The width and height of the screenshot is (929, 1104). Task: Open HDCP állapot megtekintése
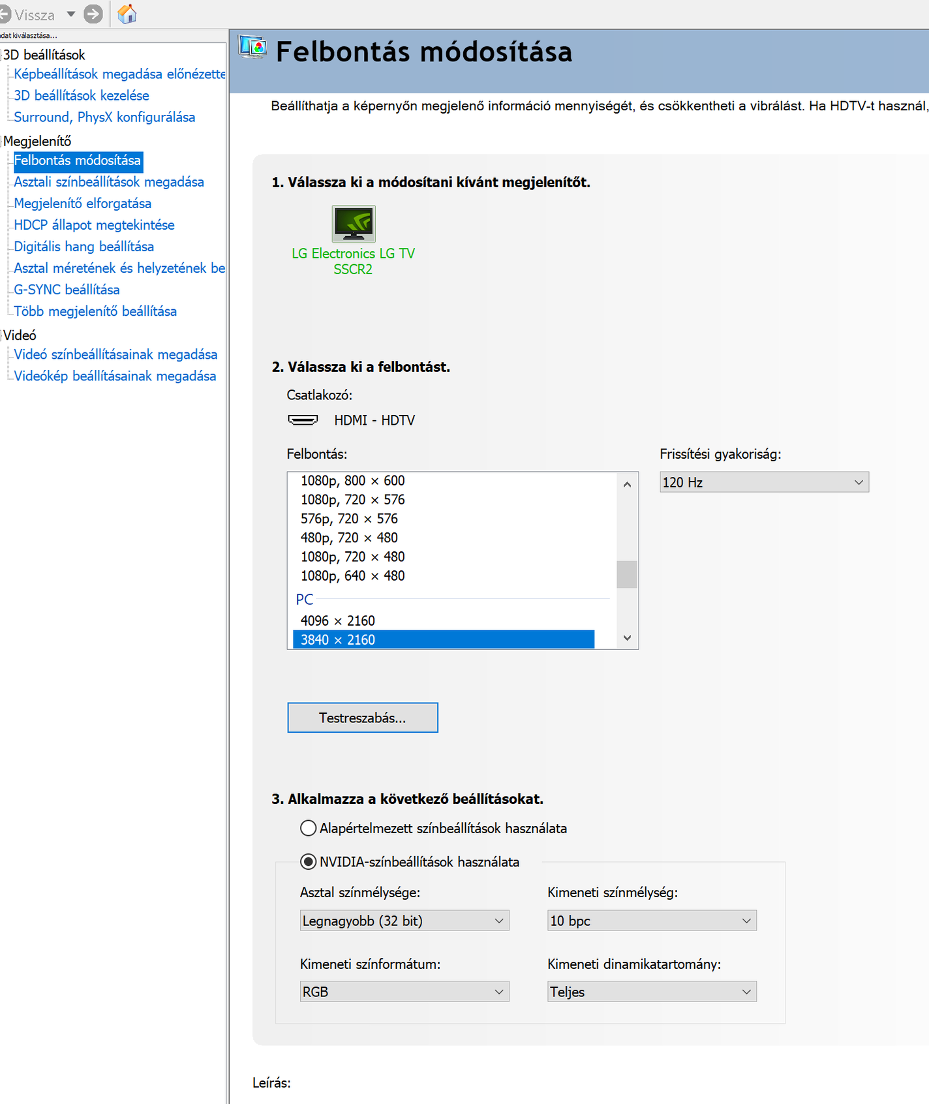95,225
